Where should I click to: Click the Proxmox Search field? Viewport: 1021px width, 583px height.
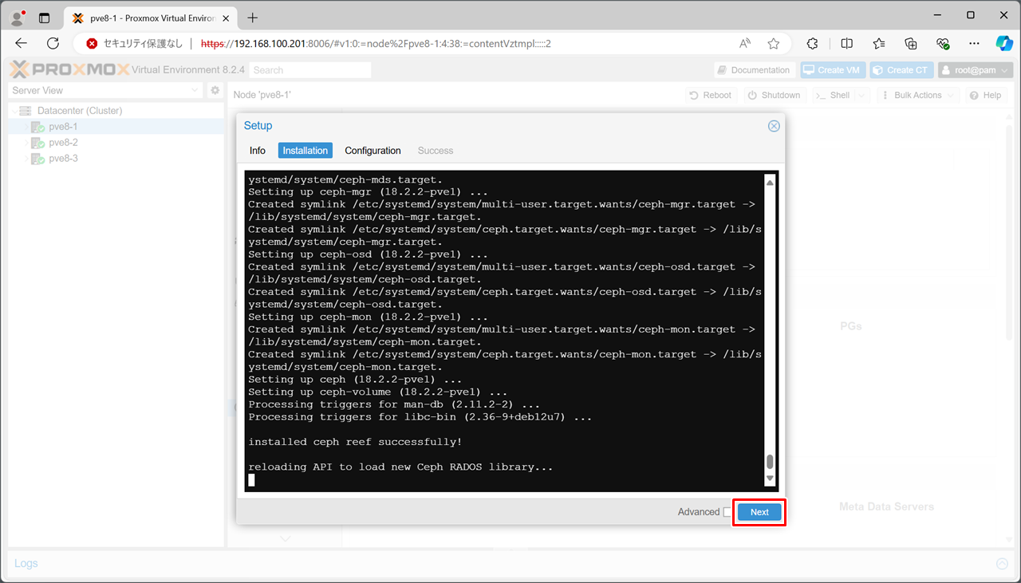click(309, 70)
